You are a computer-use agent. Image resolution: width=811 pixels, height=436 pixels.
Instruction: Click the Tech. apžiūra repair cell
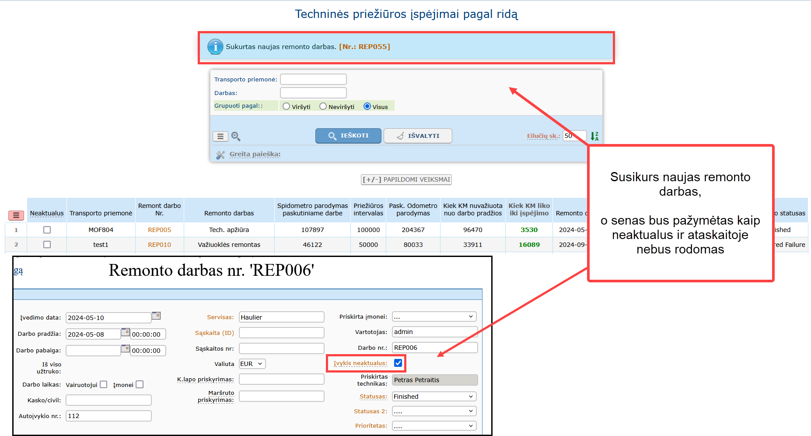(x=229, y=230)
